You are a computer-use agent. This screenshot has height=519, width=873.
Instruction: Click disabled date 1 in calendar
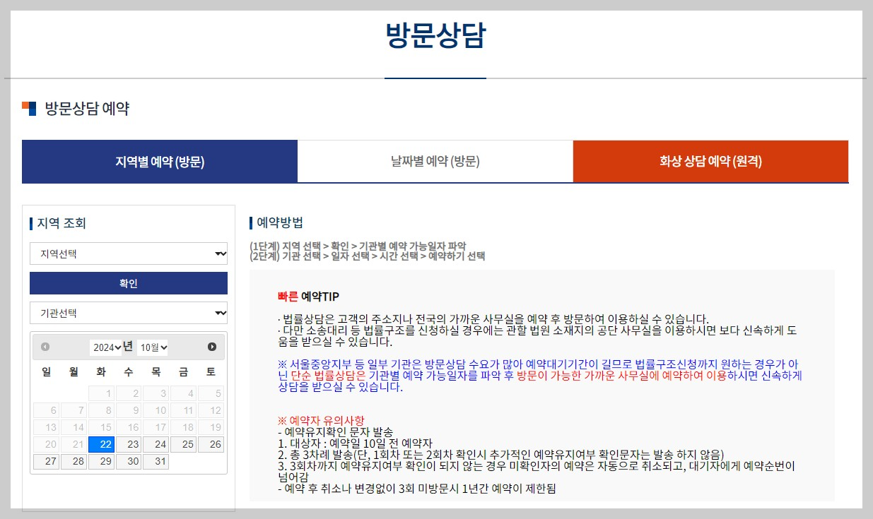tap(101, 393)
